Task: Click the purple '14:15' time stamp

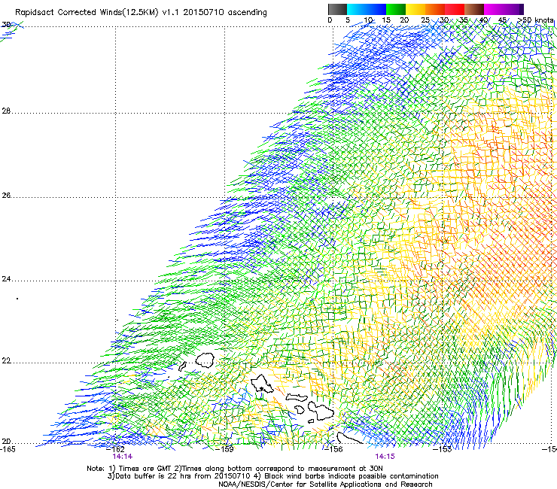Action: [x=385, y=457]
